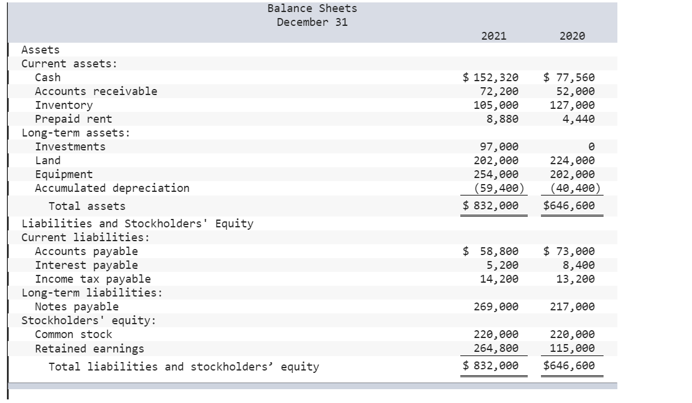Select Retained earnings 2021 value 264,800
The width and height of the screenshot is (692, 403).
(496, 348)
